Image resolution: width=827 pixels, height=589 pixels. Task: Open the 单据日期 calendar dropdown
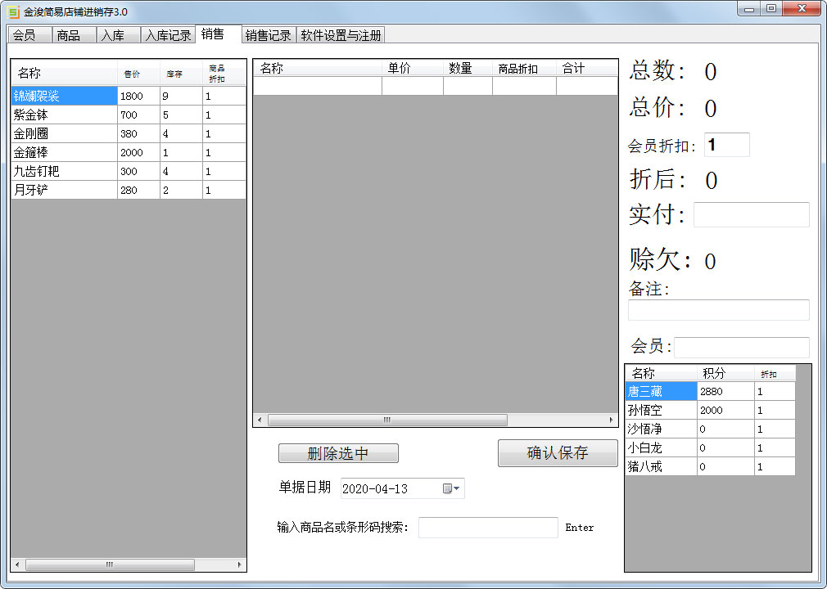coord(451,488)
